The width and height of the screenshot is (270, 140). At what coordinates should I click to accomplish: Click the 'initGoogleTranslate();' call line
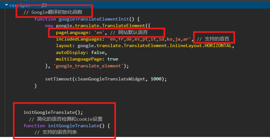[53, 112]
